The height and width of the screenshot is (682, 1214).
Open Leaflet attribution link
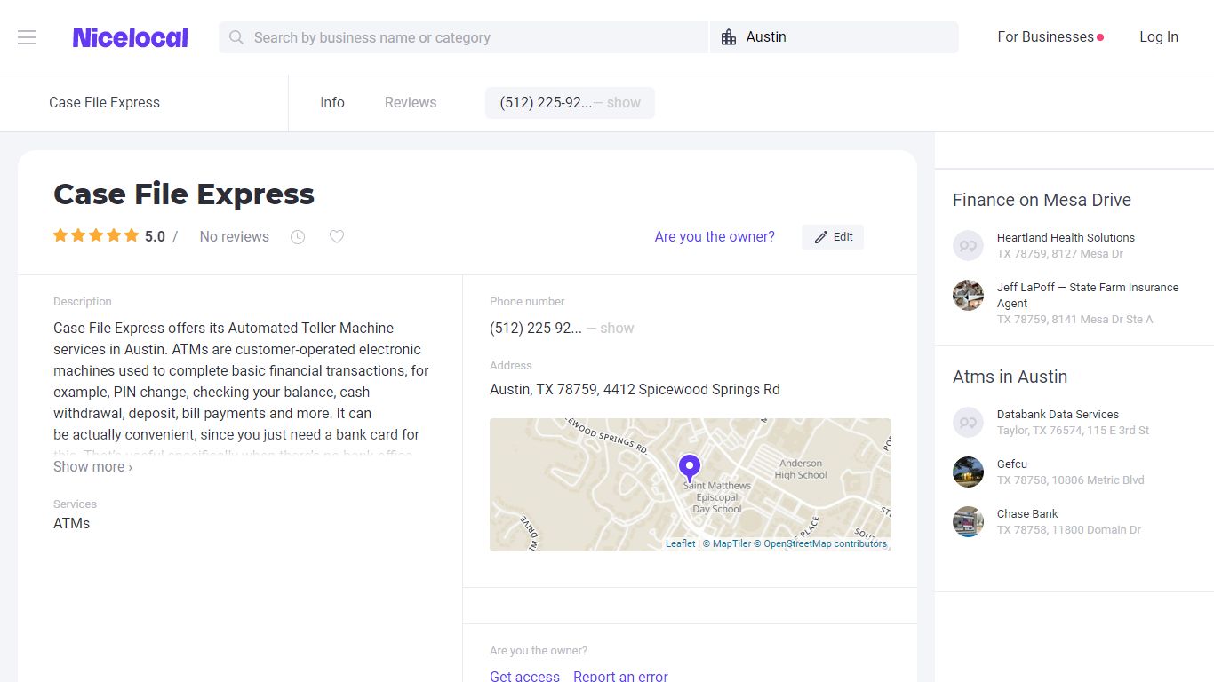tap(681, 544)
